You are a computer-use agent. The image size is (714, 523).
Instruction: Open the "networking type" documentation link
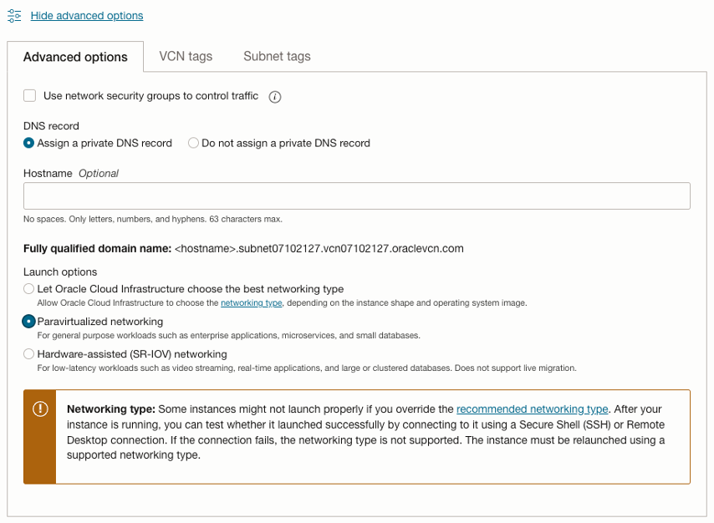(x=250, y=302)
